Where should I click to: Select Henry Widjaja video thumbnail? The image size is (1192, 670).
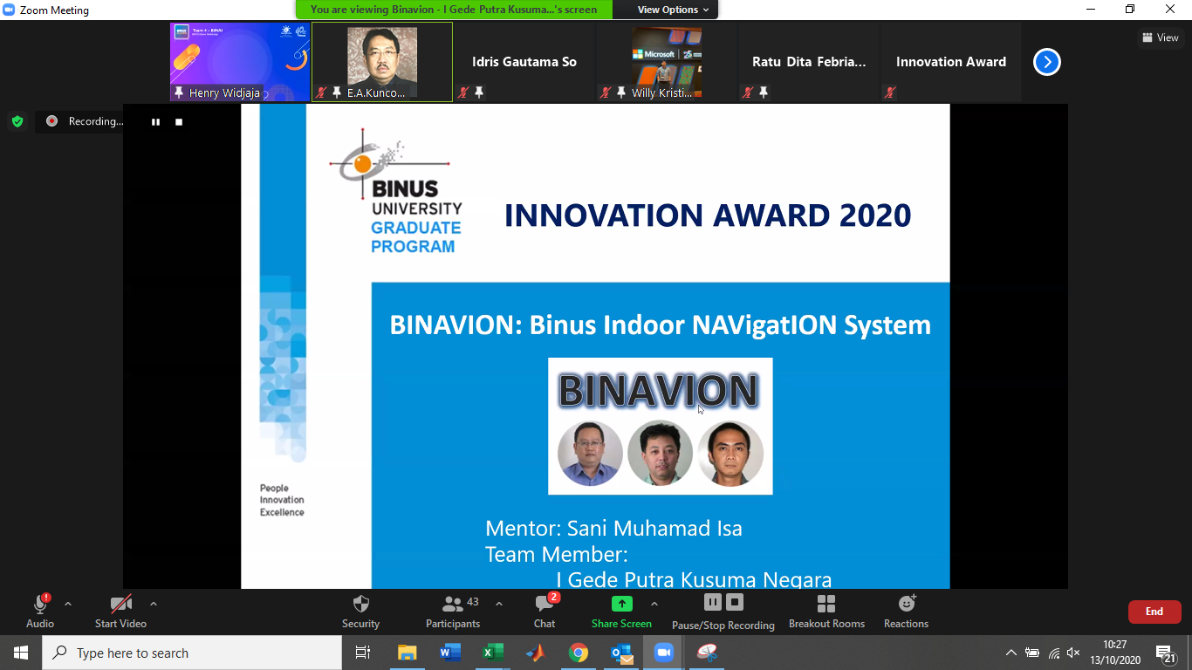(x=240, y=62)
